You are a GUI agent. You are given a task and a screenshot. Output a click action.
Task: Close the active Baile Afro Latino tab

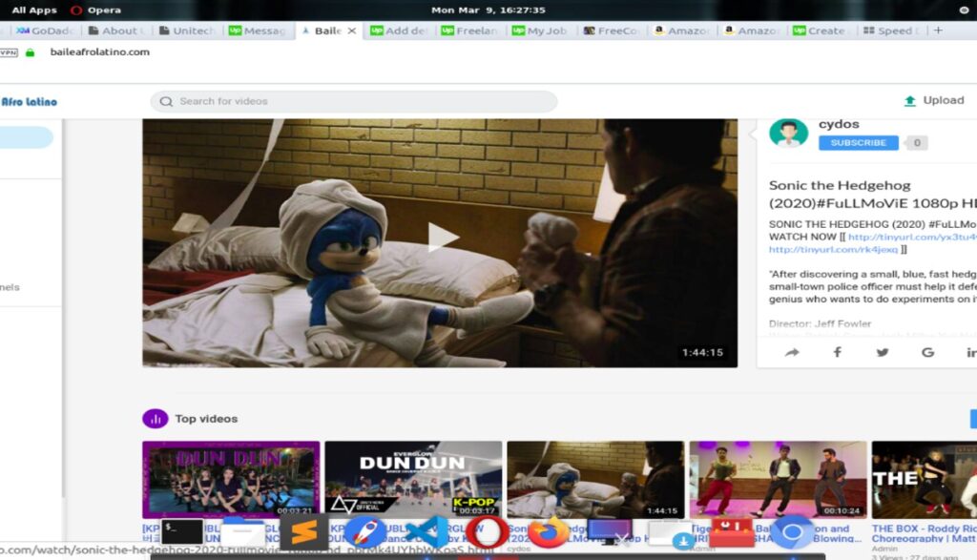(351, 31)
